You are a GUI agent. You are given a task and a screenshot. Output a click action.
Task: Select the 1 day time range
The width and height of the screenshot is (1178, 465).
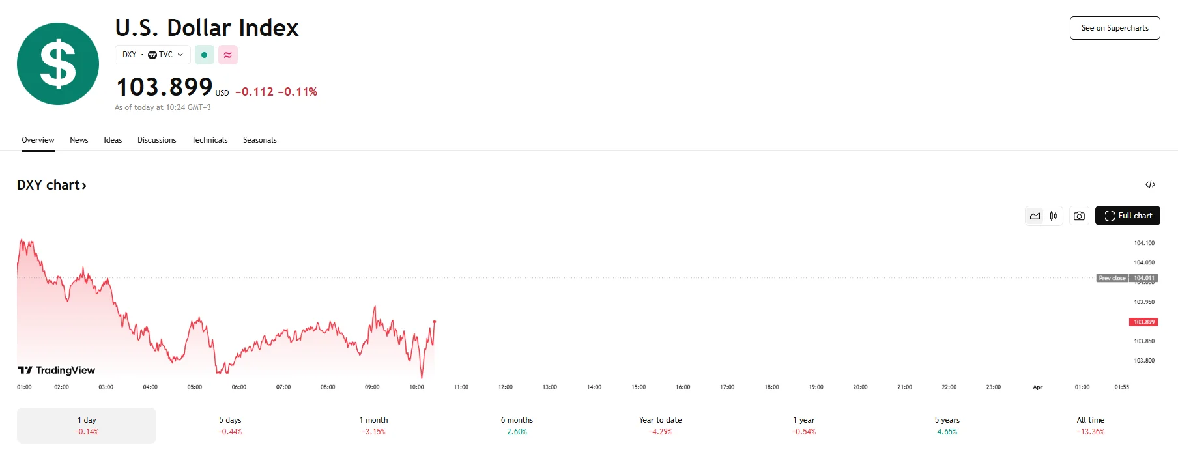87,425
